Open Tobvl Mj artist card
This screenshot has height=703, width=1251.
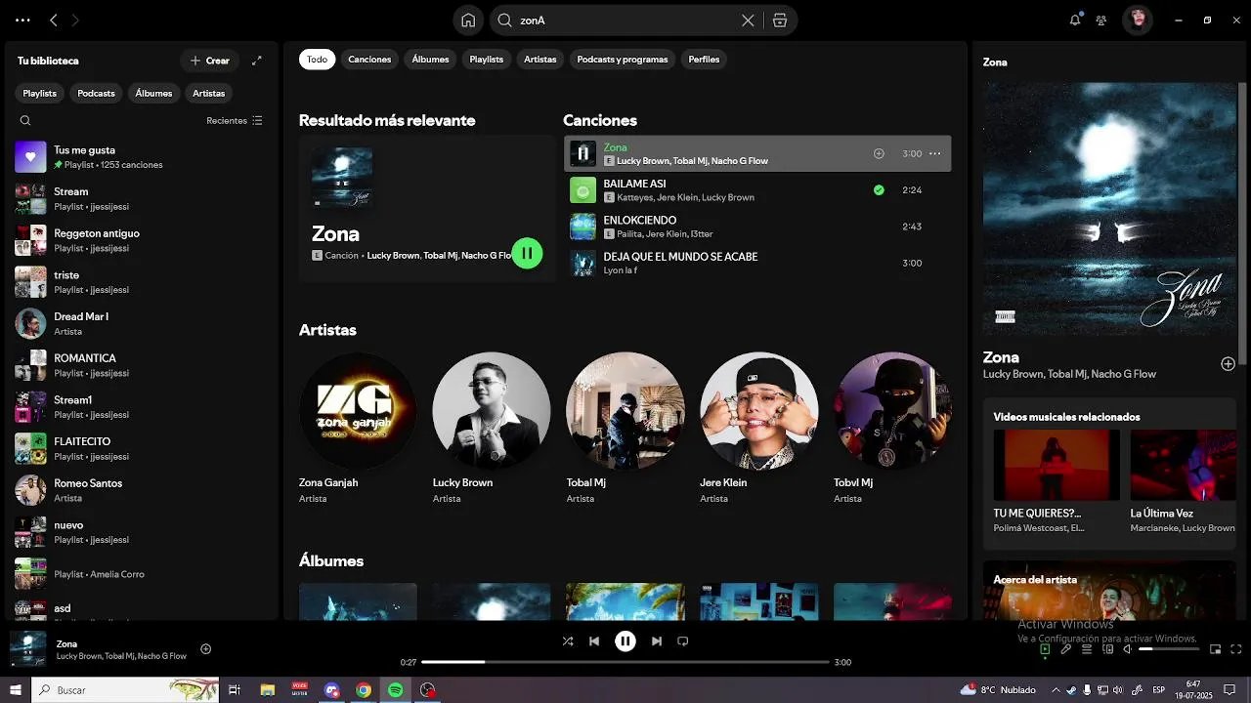pos(892,429)
